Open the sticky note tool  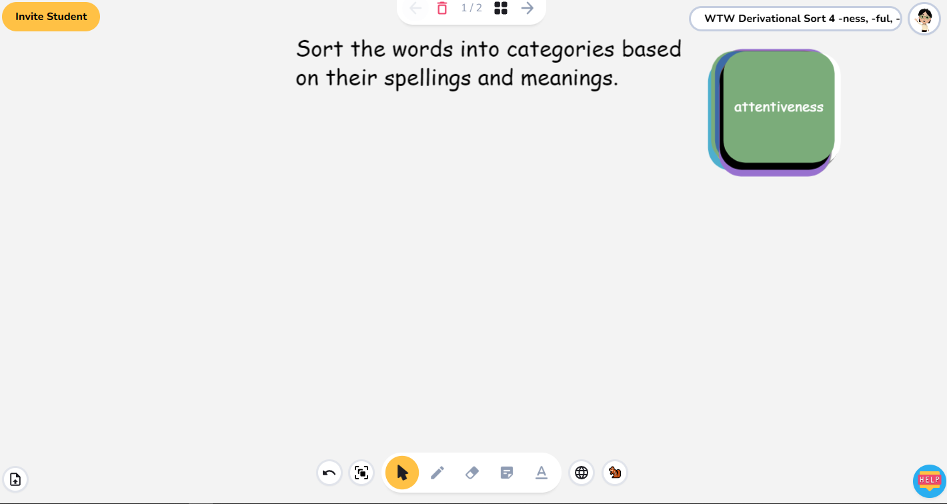pos(506,473)
